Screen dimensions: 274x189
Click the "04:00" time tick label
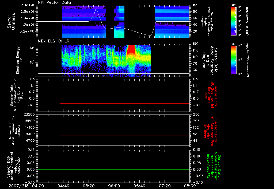[39, 186]
